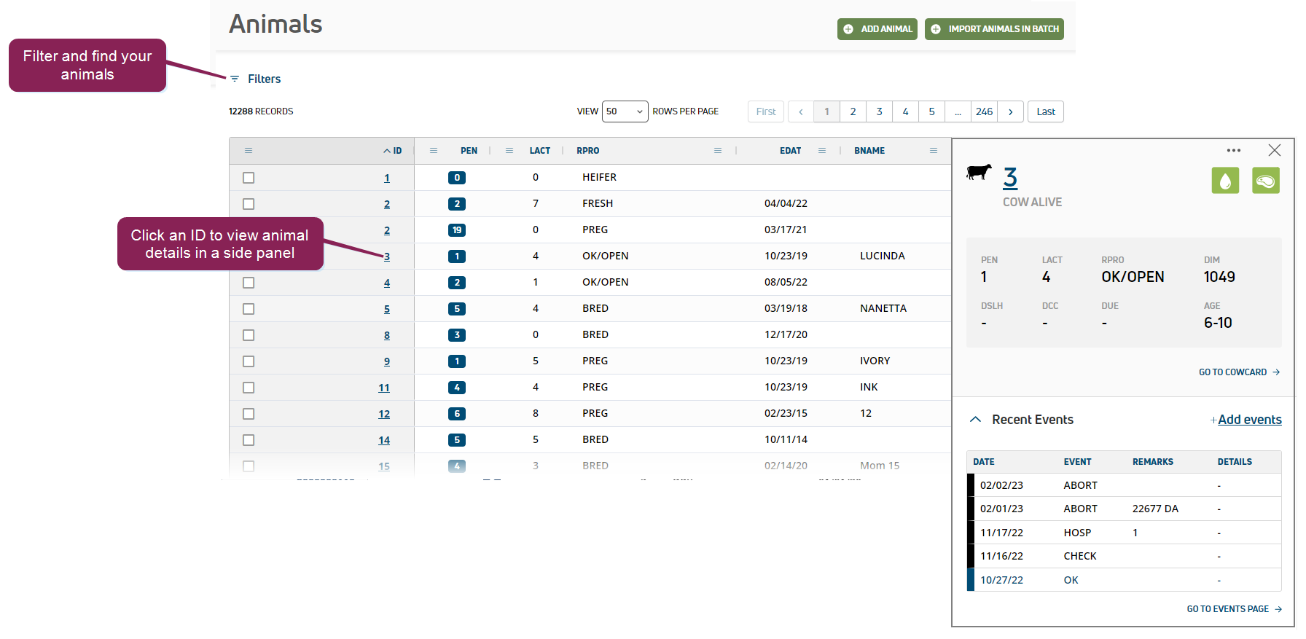Select the checkbox for animal ID 5
Viewport: 1306px width, 639px height.
click(249, 309)
